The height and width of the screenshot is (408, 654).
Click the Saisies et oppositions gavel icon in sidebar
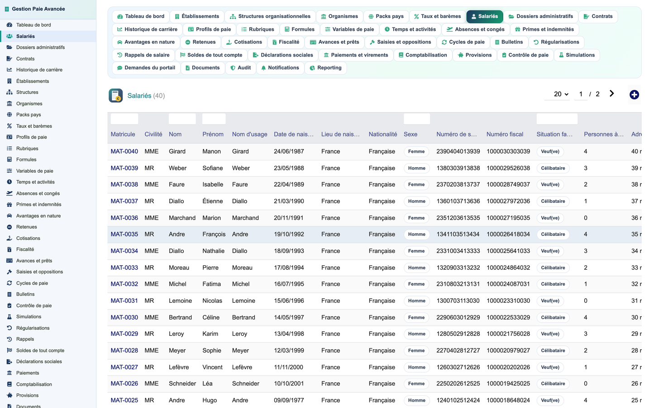click(10, 272)
